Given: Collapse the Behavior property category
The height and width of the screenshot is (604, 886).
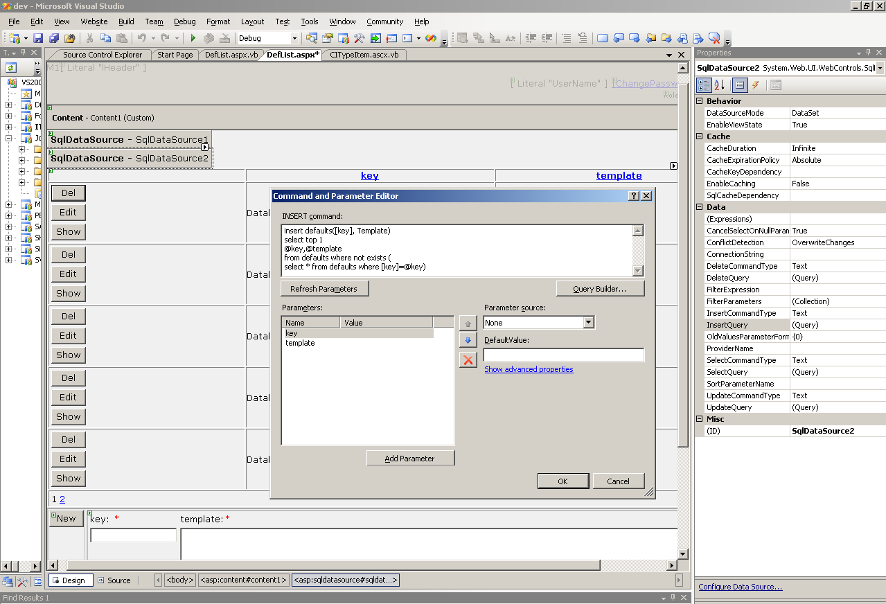Looking at the screenshot, I should pyautogui.click(x=700, y=101).
